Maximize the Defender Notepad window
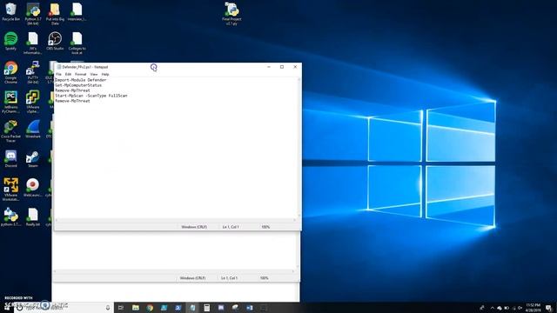The height and width of the screenshot is (313, 557). coord(282,67)
